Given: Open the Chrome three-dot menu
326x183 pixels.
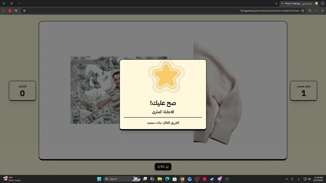Looking at the screenshot, I should pyautogui.click(x=4, y=11).
